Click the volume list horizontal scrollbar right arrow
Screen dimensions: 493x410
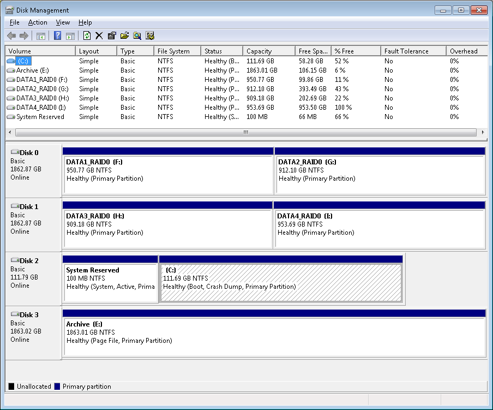pos(483,133)
